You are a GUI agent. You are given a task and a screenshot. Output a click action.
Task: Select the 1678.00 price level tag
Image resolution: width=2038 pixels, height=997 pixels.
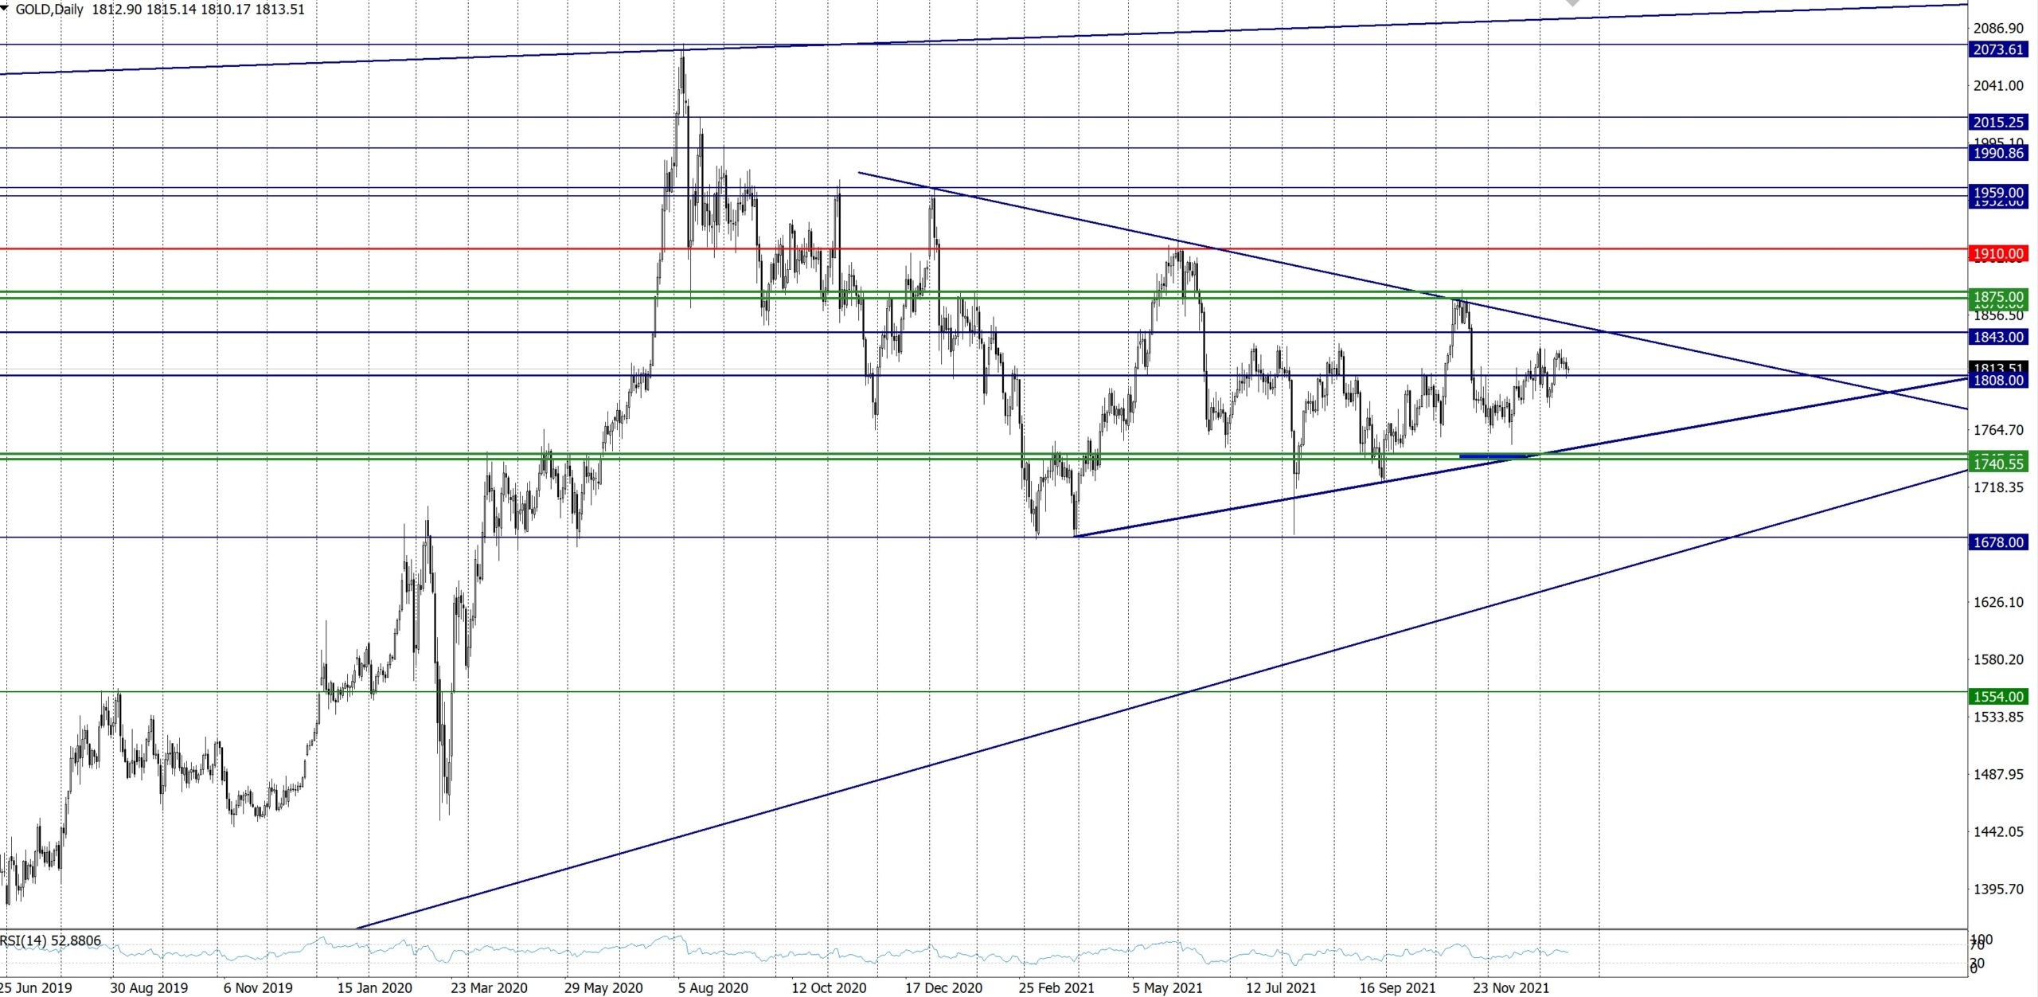point(1997,542)
